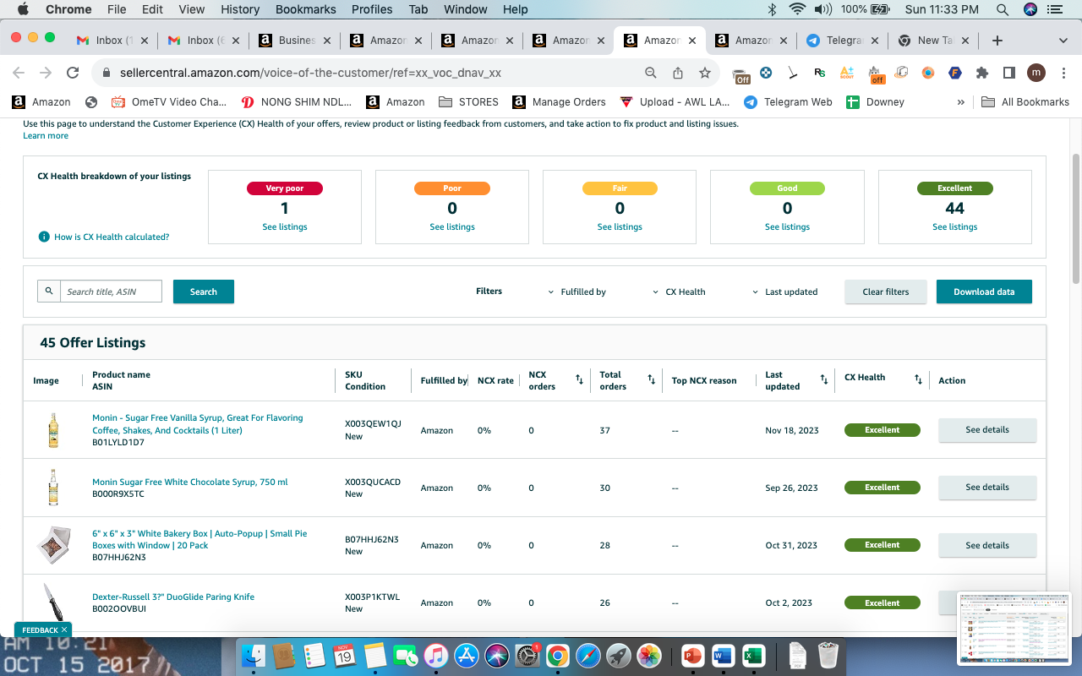
Task: See details for Monin White Chocolate Syrup
Action: click(987, 487)
